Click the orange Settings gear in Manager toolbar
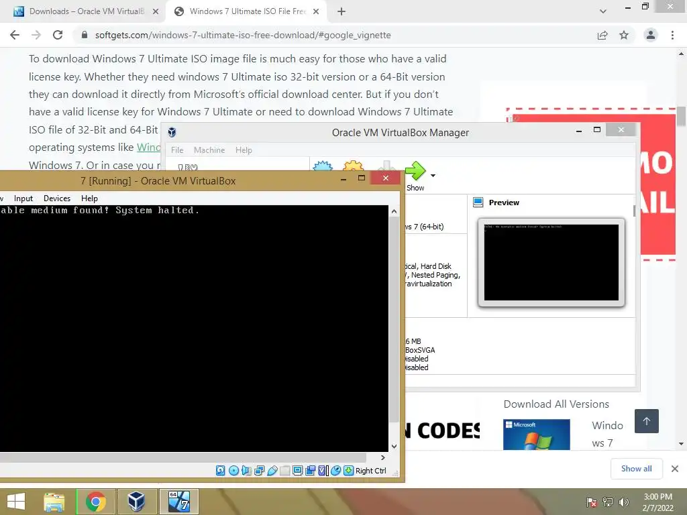This screenshot has width=687, height=515. [353, 166]
